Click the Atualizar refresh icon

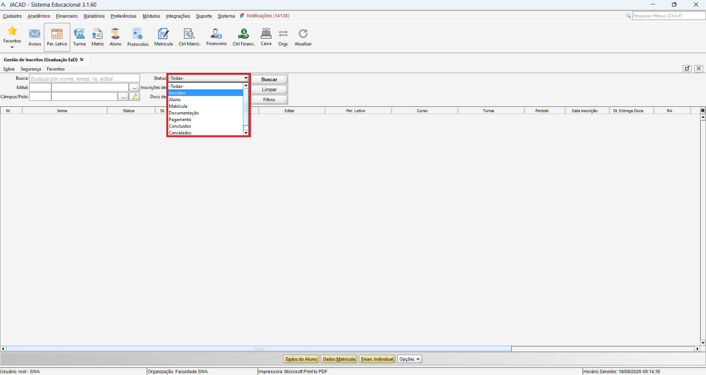303,34
